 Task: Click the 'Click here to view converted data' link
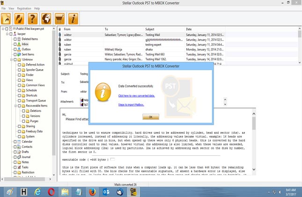point(137,96)
